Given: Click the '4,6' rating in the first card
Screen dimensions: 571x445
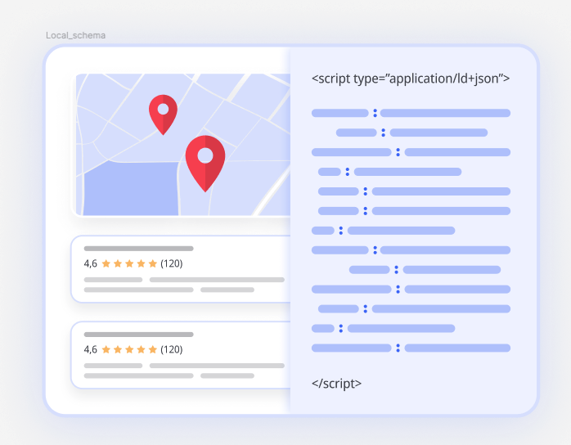Looking at the screenshot, I should [90, 263].
